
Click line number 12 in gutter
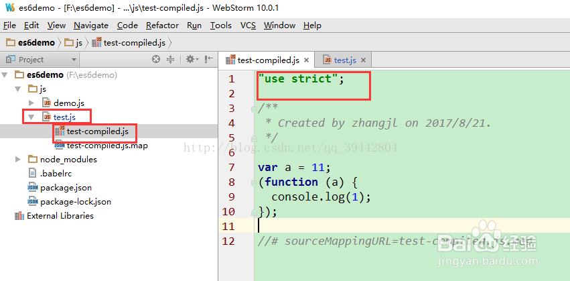pos(228,241)
